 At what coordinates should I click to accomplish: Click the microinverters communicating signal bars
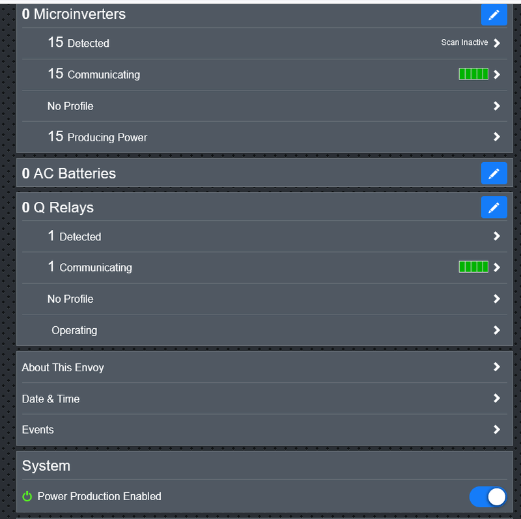coord(473,74)
